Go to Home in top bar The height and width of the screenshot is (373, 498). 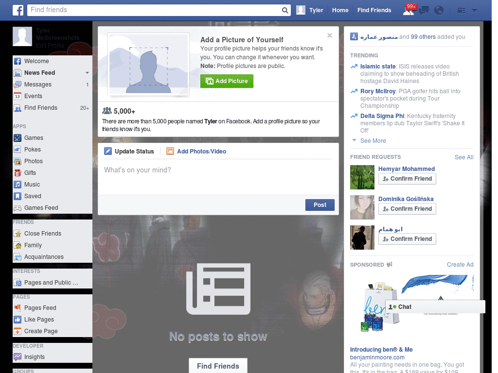click(x=340, y=10)
